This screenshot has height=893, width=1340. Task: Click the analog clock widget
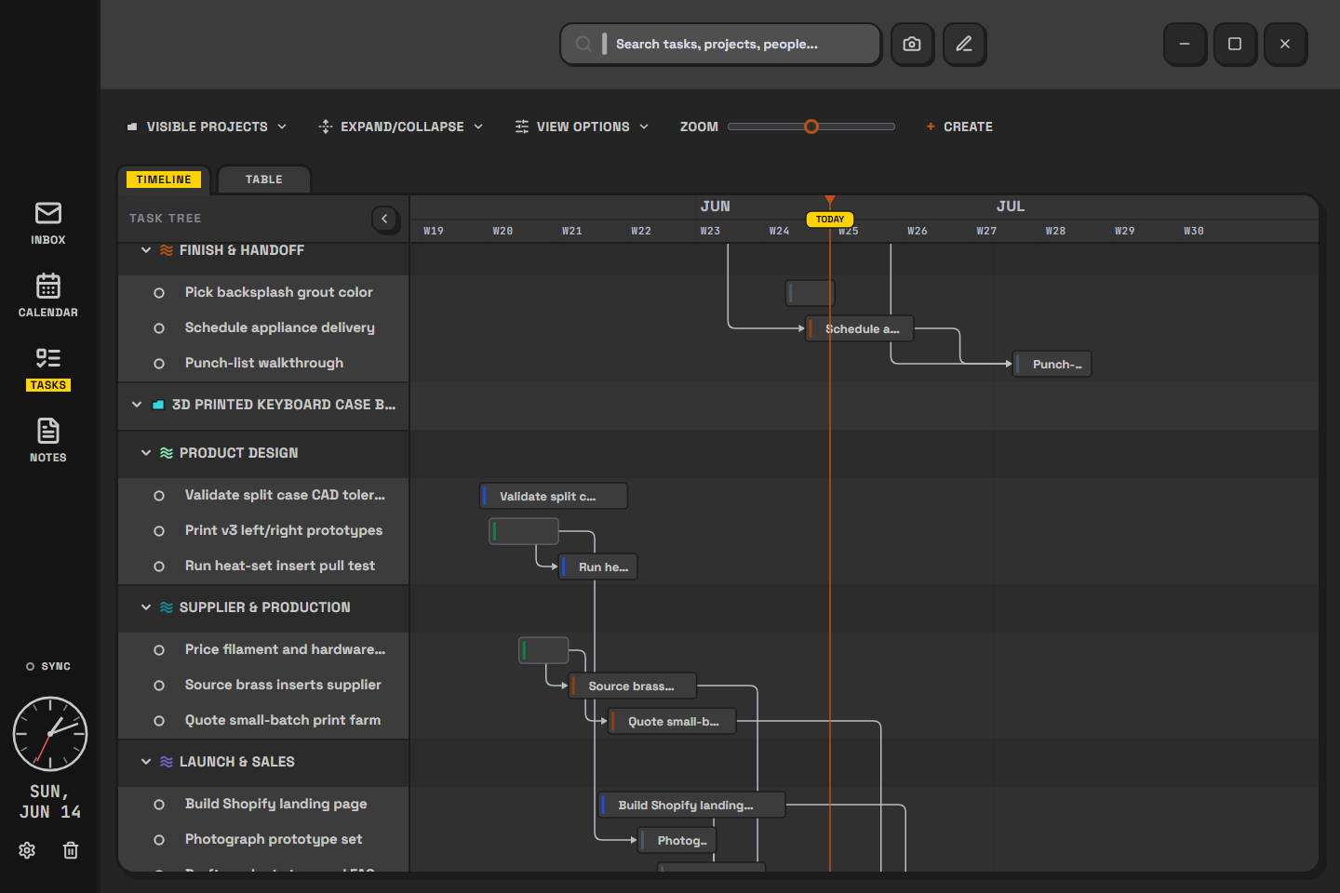[x=50, y=734]
